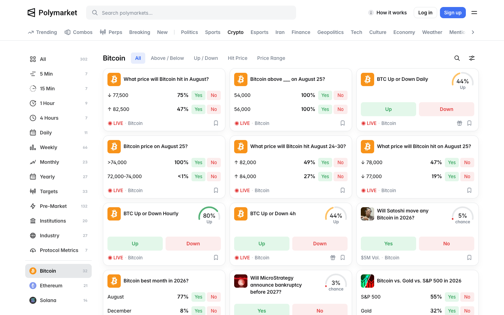504x315 pixels.
Task: Open the Breaking category
Action: pos(140,32)
